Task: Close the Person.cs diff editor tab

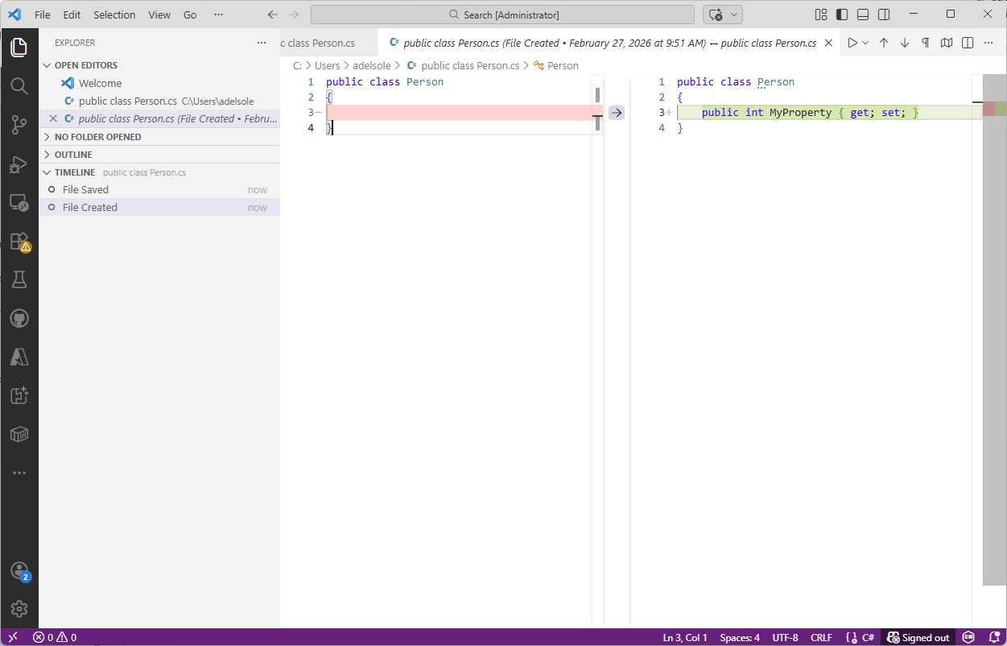Action: point(829,43)
